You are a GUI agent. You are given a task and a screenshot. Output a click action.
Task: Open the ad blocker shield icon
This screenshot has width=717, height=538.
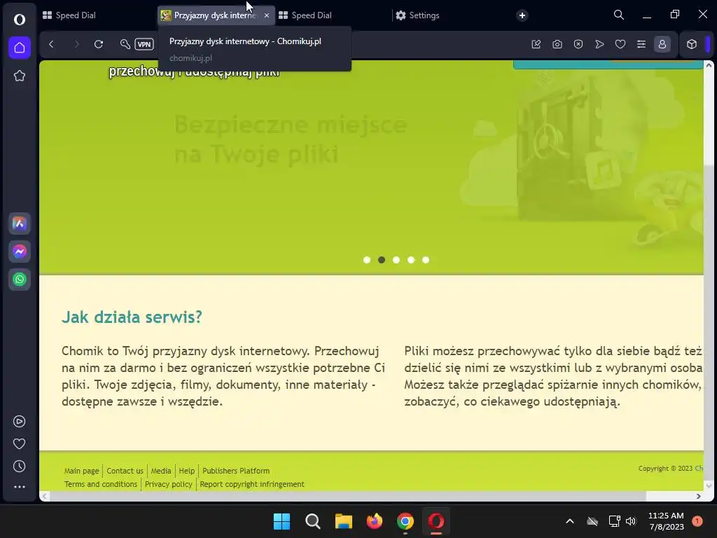(578, 44)
